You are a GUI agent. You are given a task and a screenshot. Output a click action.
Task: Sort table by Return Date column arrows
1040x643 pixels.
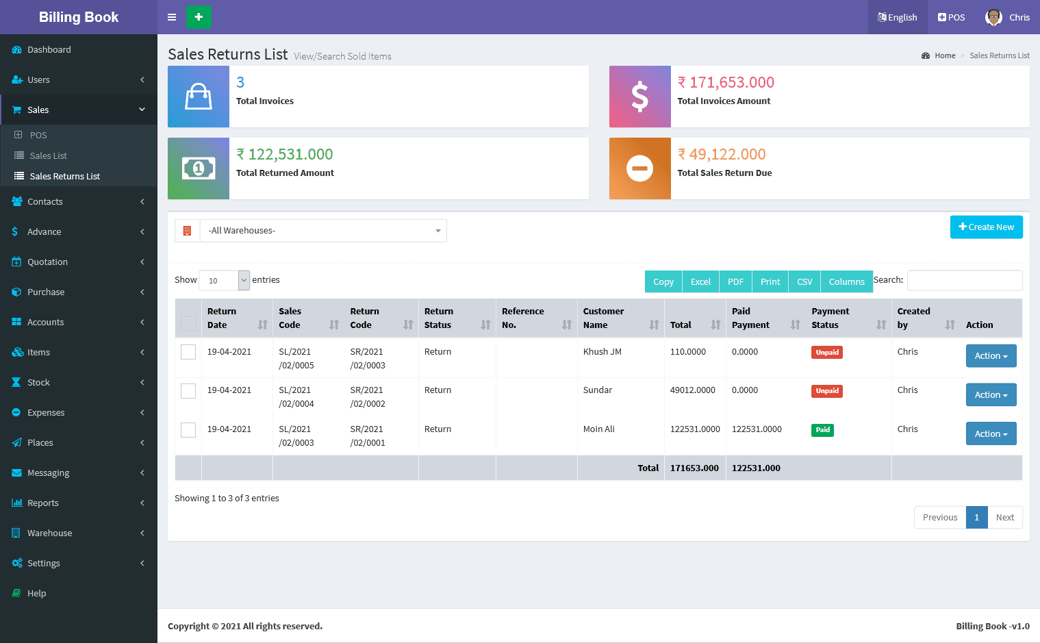tap(262, 325)
